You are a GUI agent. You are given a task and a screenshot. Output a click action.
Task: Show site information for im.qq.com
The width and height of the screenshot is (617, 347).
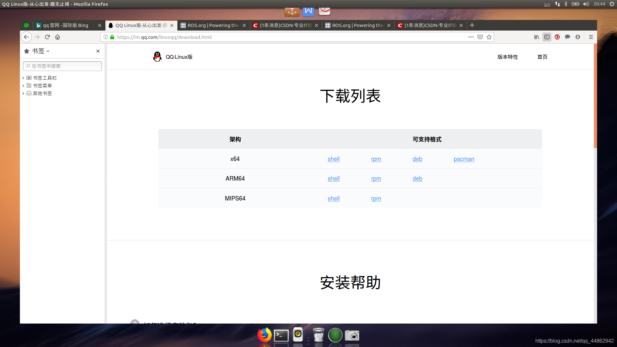click(x=106, y=37)
